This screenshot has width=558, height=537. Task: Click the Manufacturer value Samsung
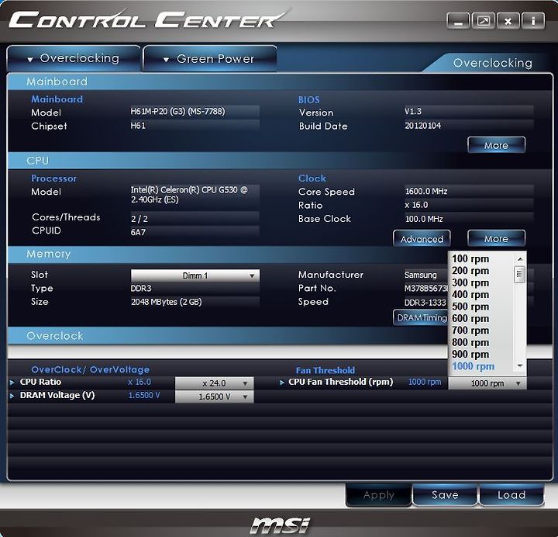coord(421,275)
